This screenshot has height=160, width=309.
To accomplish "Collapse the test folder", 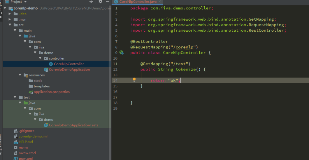I will (x=15, y=97).
